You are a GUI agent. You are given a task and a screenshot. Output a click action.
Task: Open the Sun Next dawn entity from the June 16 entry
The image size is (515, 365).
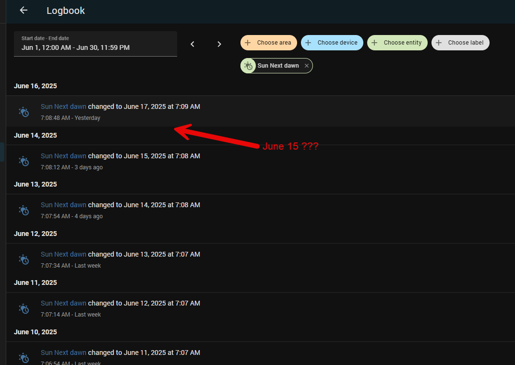tap(63, 106)
